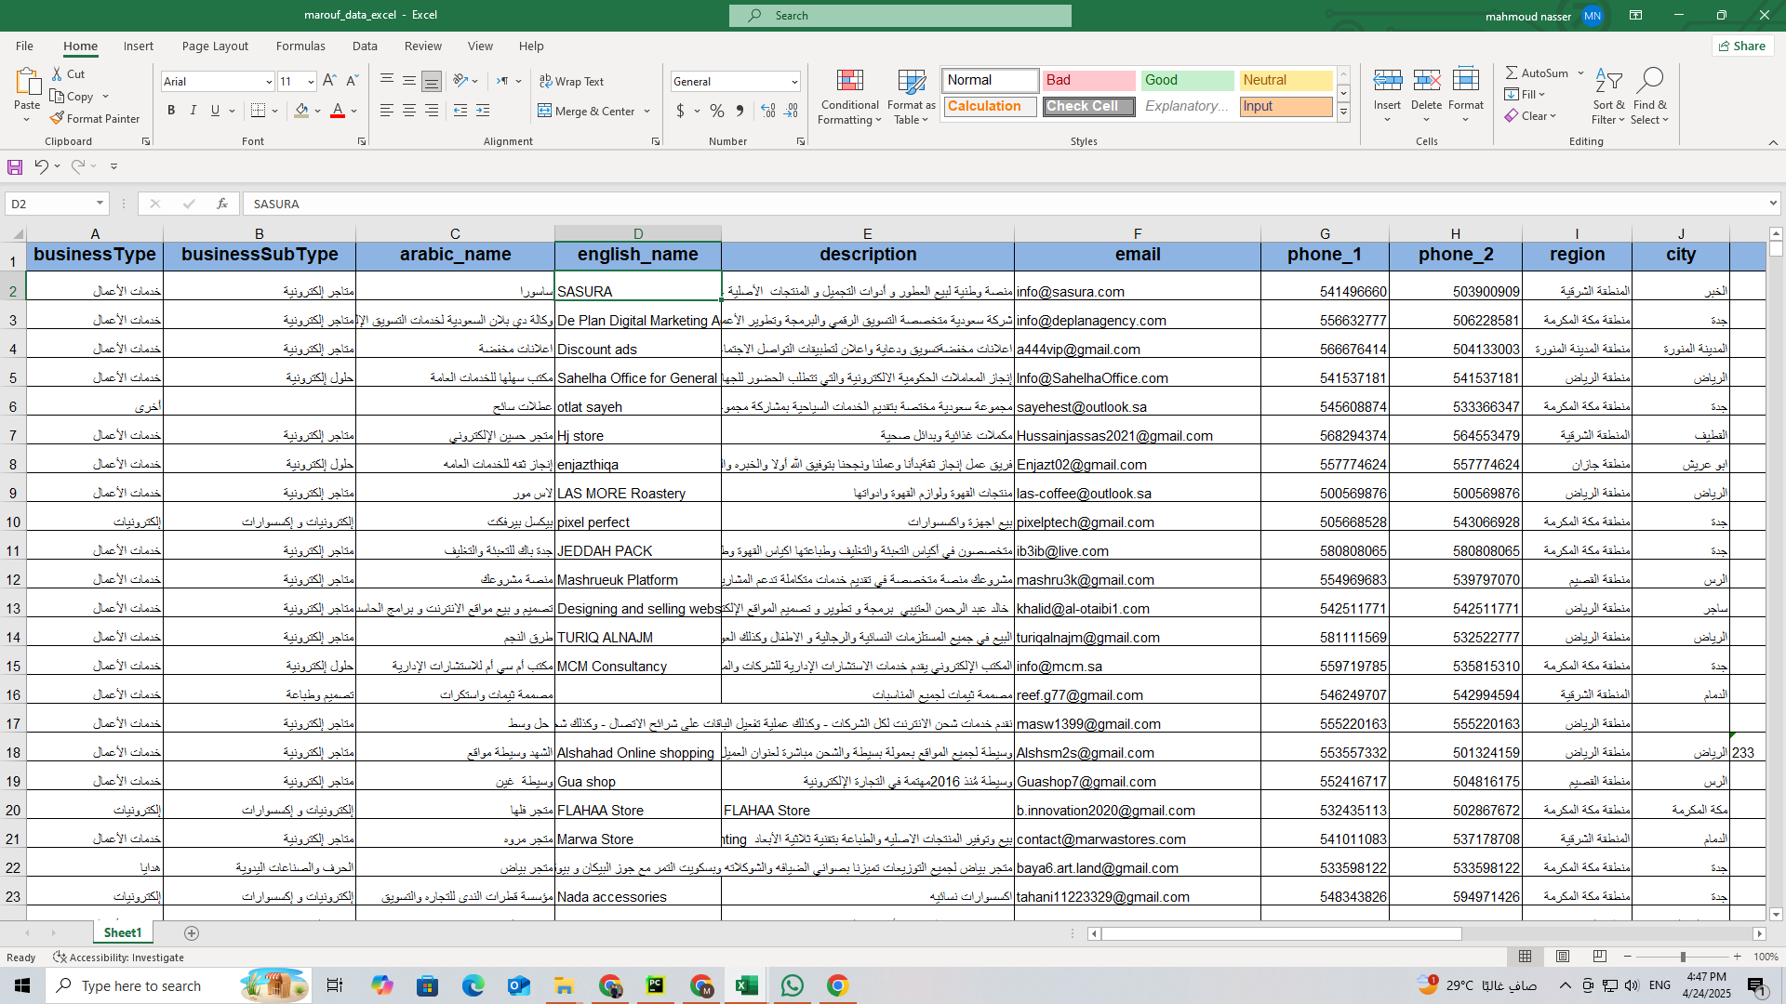This screenshot has height=1004, width=1786.
Task: Click the AutoSum sigma icon
Action: [x=1512, y=73]
